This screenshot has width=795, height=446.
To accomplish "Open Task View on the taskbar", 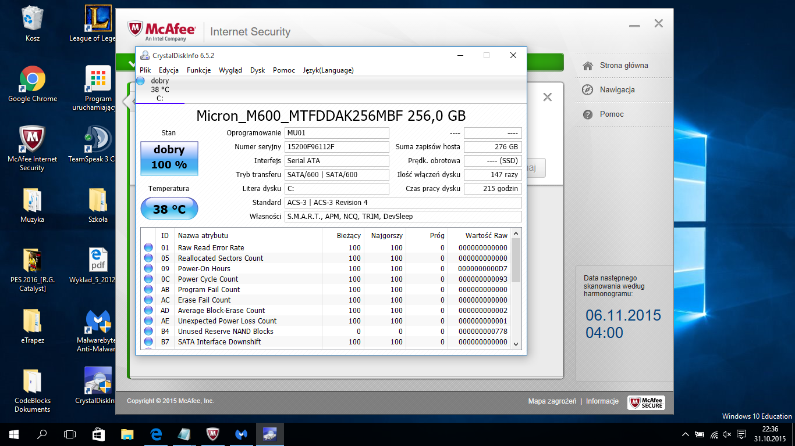I will [x=70, y=434].
